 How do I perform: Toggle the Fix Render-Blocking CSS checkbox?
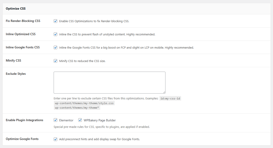point(55,21)
